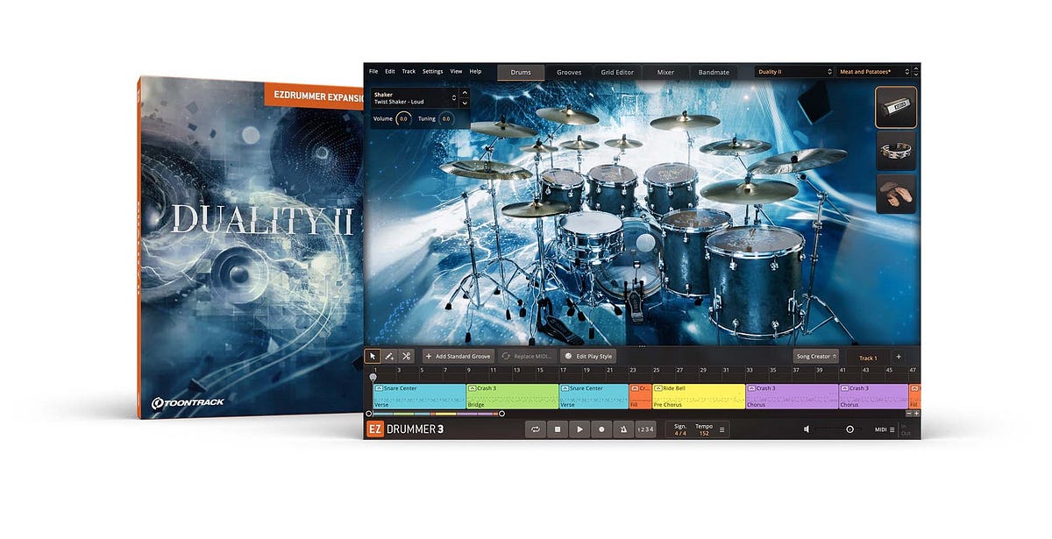
Task: Select the arrow pointer tool above the song track
Action: 373,356
